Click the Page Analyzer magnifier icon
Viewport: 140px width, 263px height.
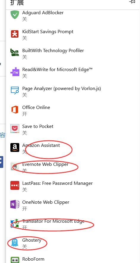pyautogui.click(x=15, y=91)
